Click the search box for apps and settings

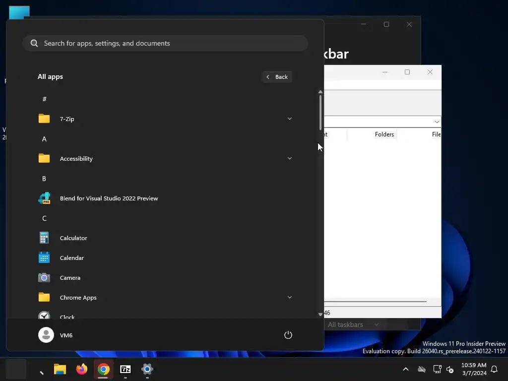coord(165,43)
